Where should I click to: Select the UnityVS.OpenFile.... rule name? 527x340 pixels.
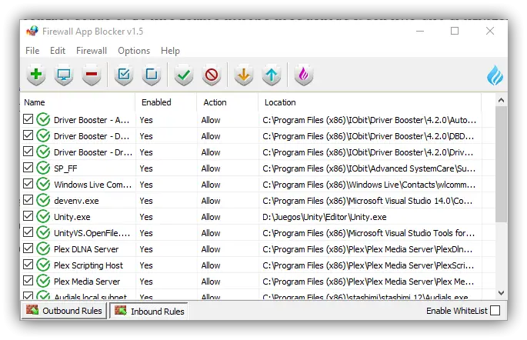coord(92,233)
